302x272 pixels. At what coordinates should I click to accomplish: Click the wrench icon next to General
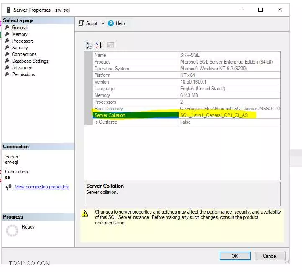7,27
